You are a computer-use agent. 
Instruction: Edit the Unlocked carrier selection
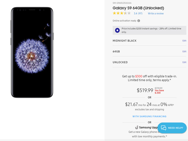[x=184, y=62]
